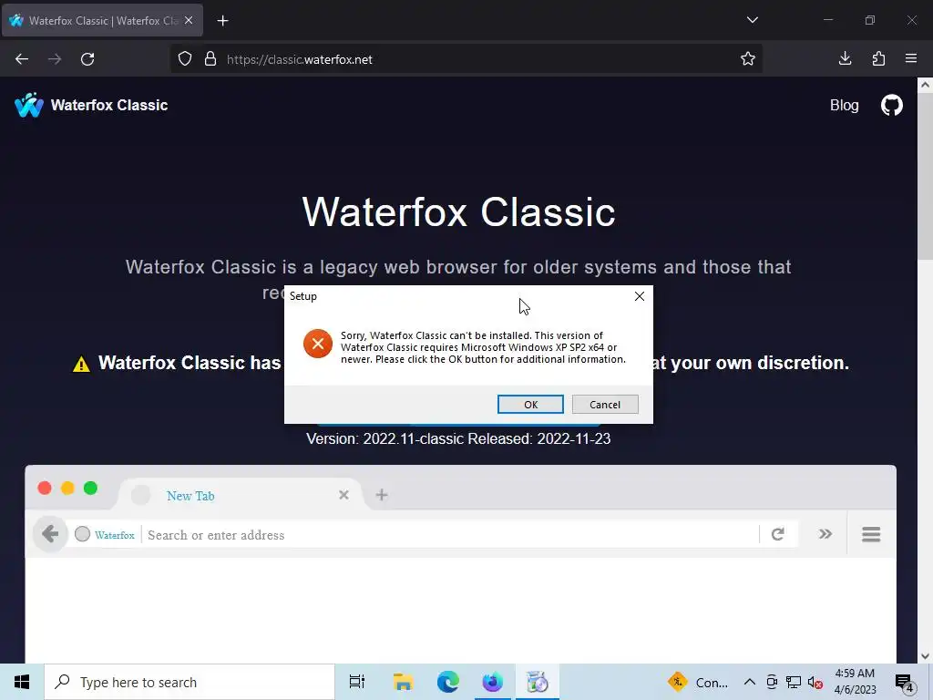Click the taskbar search box
The width and height of the screenshot is (933, 700).
click(190, 682)
